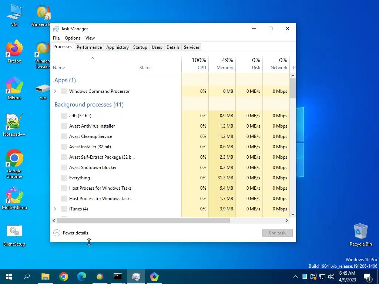Viewport: 379px width, 284px height.
Task: Sort processes by Network column
Action: tap(276, 64)
